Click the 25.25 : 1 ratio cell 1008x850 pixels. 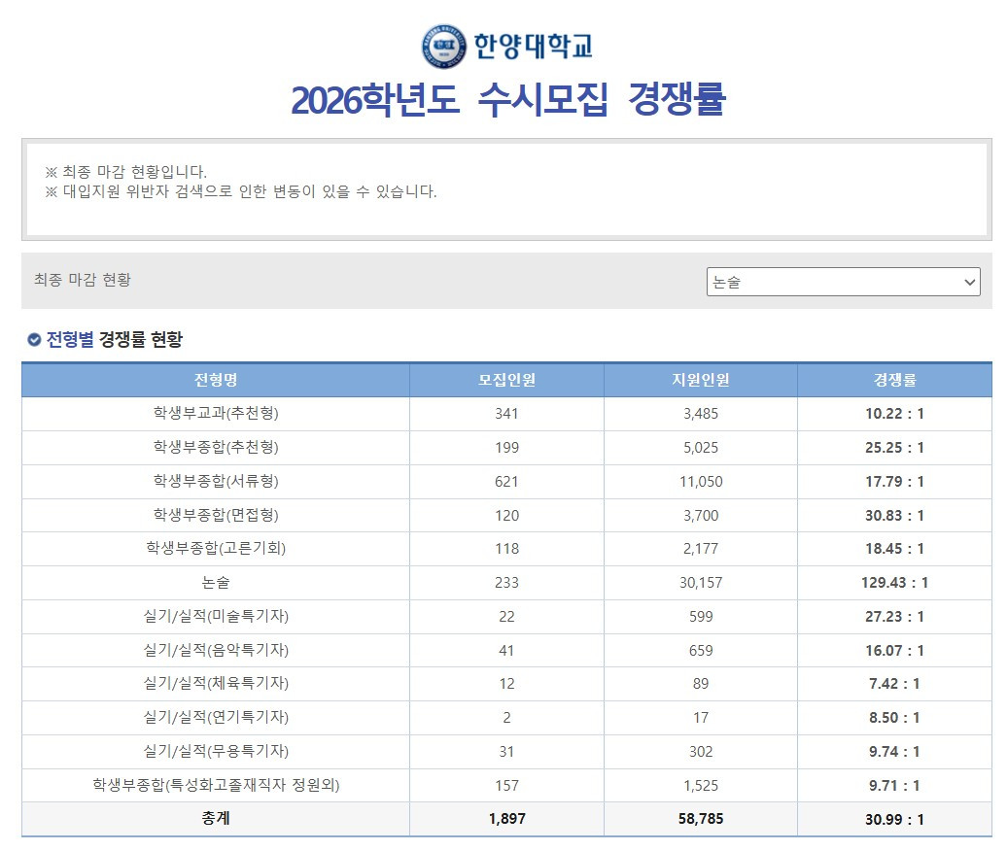coord(895,448)
